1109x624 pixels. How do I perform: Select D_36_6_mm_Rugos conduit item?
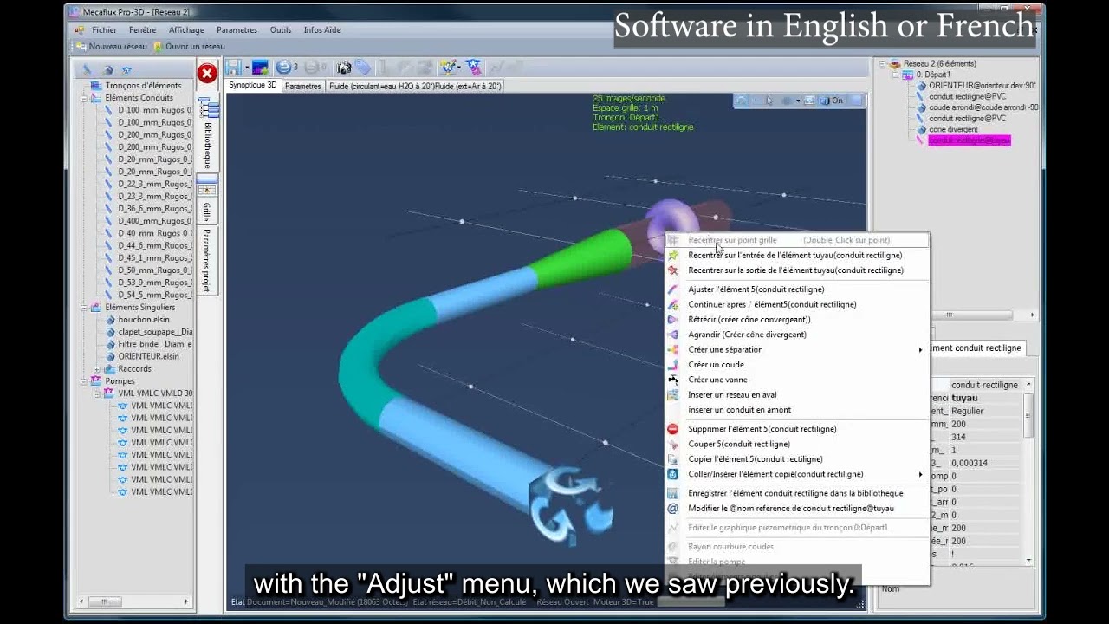pyautogui.click(x=155, y=209)
